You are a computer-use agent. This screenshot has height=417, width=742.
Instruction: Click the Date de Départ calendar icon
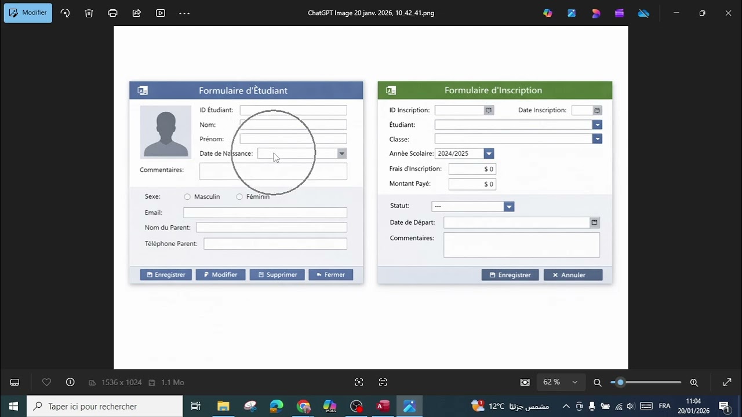tap(594, 222)
